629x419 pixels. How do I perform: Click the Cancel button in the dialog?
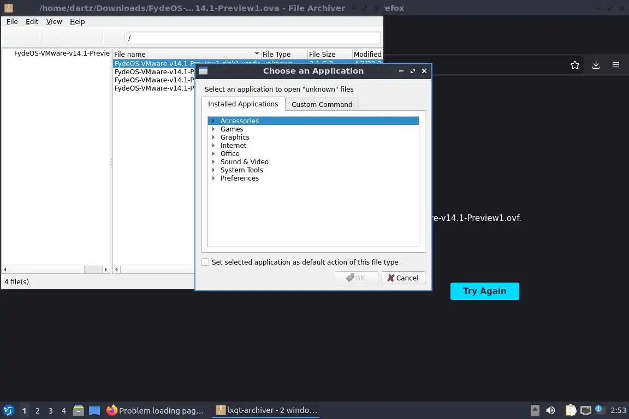[403, 278]
